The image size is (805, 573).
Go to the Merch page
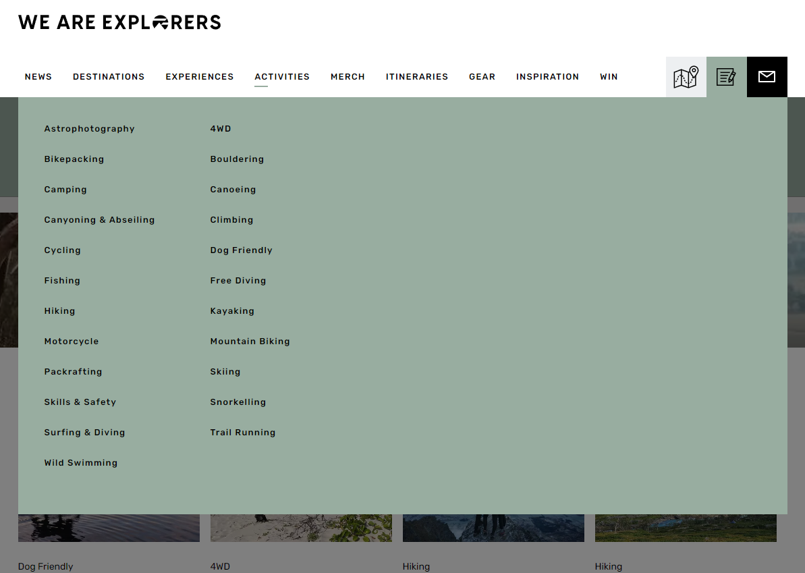coord(348,77)
